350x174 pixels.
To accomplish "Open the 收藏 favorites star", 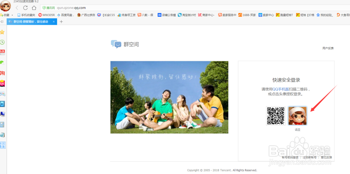I will tap(5, 15).
